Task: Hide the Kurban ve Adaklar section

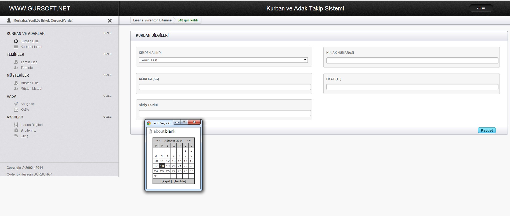Action: tap(107, 33)
